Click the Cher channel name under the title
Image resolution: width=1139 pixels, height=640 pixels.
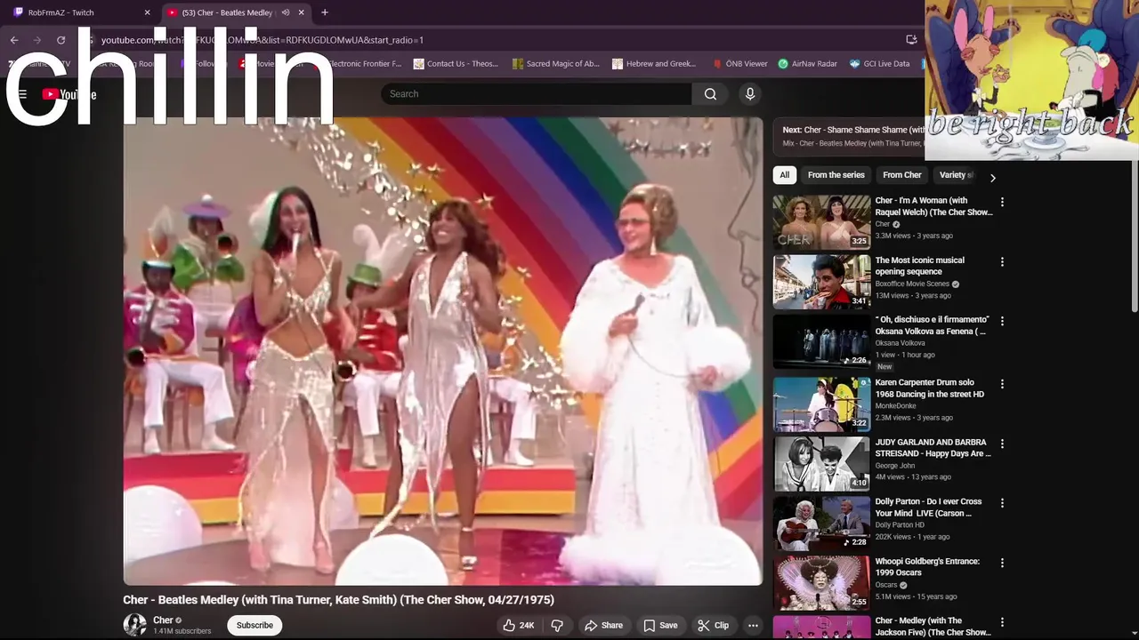[x=163, y=620]
